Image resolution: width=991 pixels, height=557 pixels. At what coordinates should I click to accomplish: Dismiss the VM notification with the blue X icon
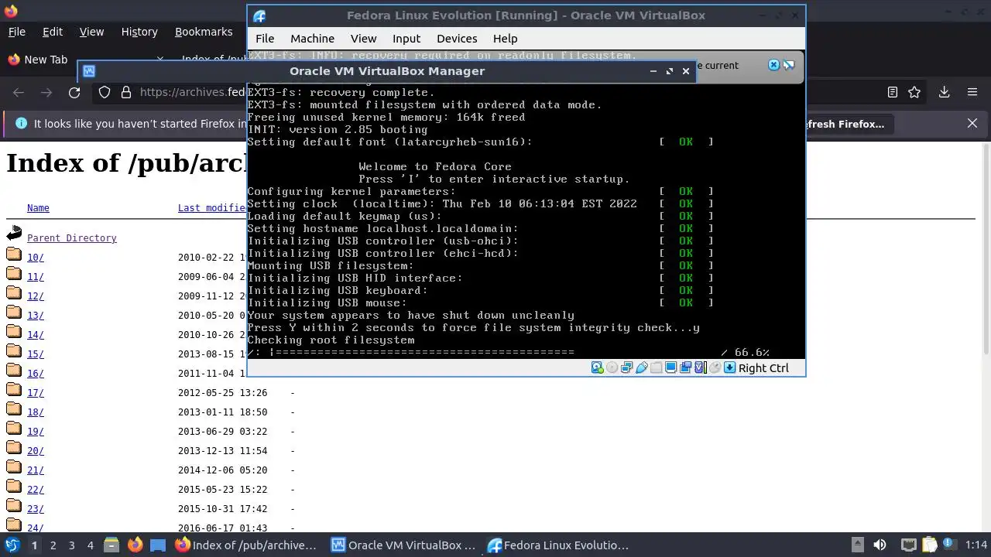(773, 65)
